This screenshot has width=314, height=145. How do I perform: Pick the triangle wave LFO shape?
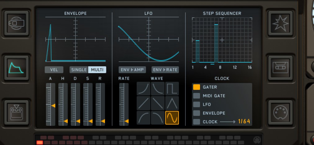tap(172, 103)
